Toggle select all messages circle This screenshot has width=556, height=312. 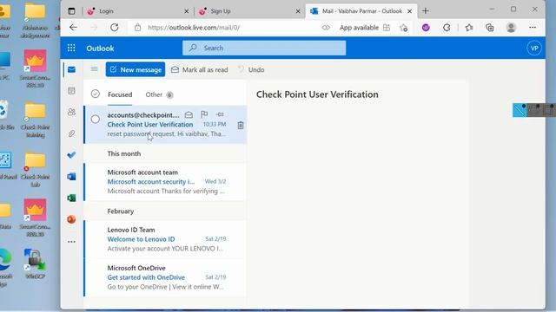tap(95, 94)
